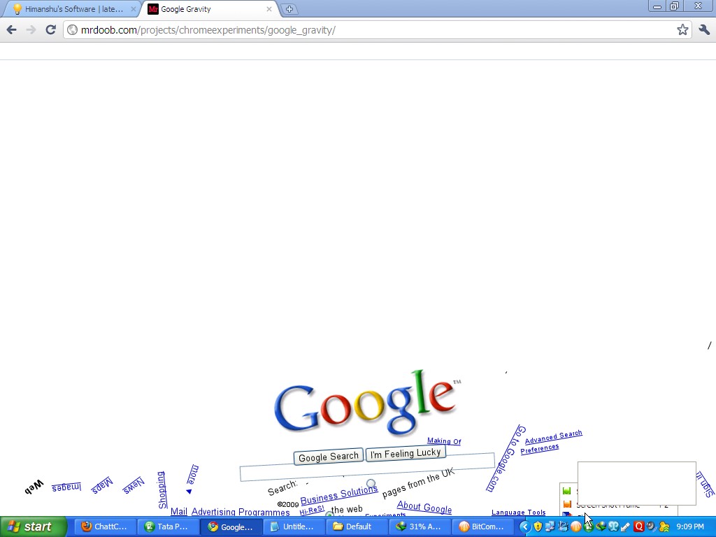The image size is (716, 537).
Task: Click the 9:09 PM taskbar clock
Action: (690, 527)
